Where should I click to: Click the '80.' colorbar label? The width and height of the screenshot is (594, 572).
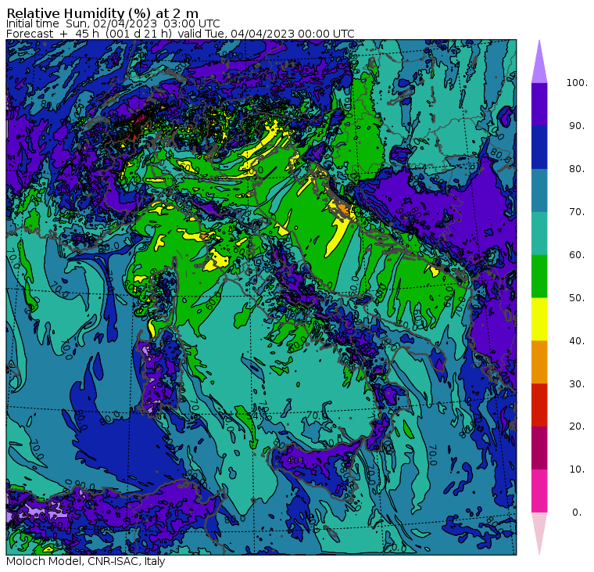pyautogui.click(x=577, y=169)
